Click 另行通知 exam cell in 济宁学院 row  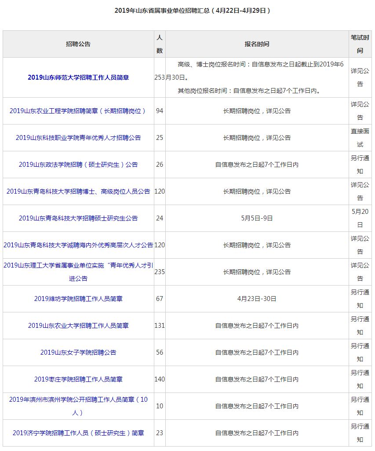[x=360, y=433]
